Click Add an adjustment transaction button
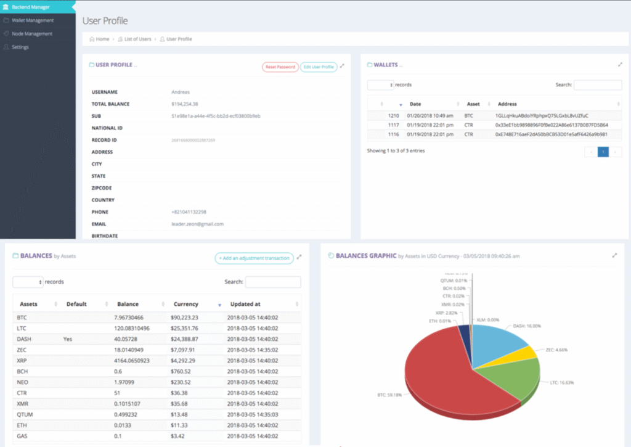Viewport: 631px width, 447px height. [x=254, y=258]
